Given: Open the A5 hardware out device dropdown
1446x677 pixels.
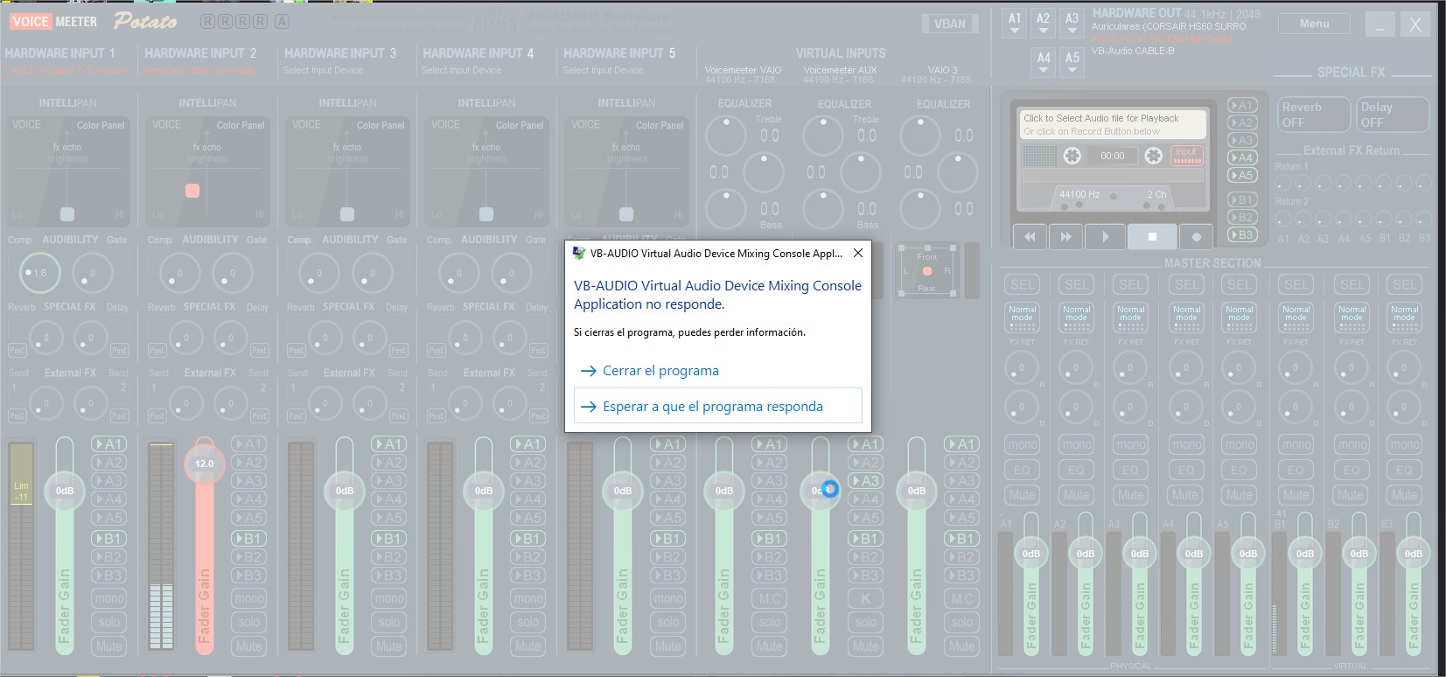Looking at the screenshot, I should (x=1072, y=63).
